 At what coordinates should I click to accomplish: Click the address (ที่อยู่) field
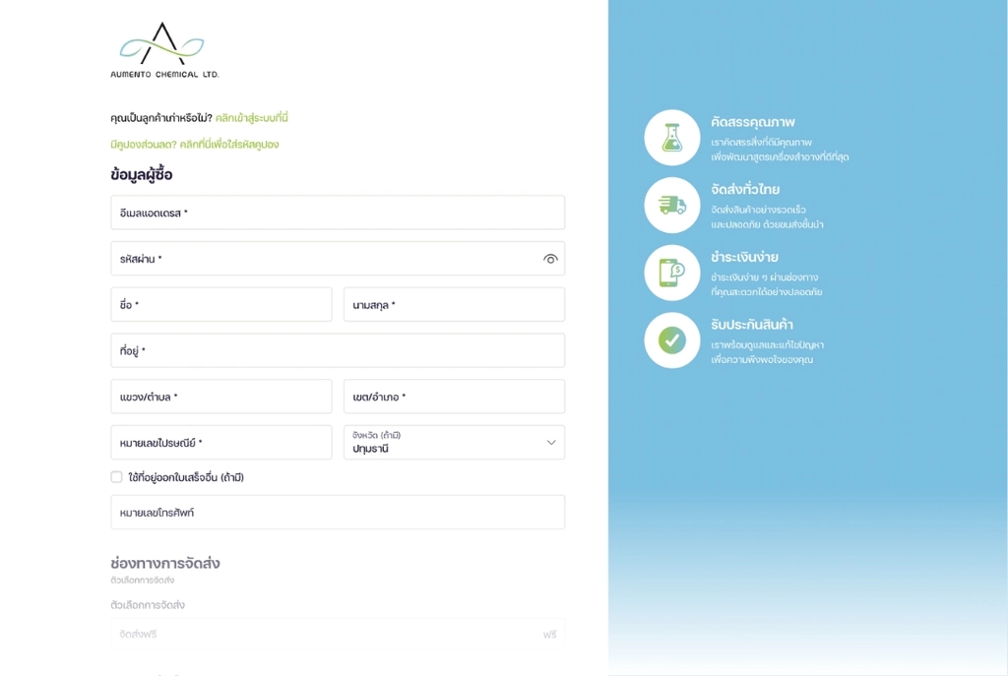click(x=338, y=350)
